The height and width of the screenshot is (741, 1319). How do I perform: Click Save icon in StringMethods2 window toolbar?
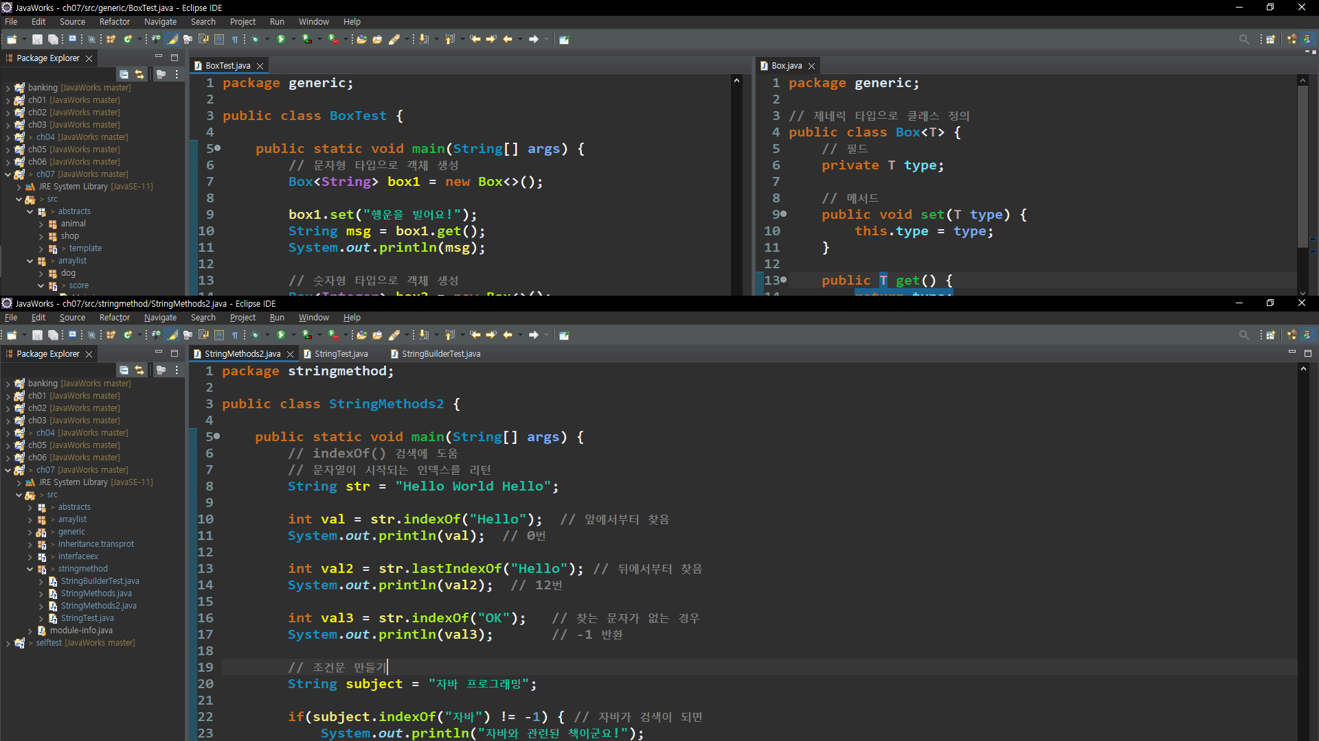point(37,335)
